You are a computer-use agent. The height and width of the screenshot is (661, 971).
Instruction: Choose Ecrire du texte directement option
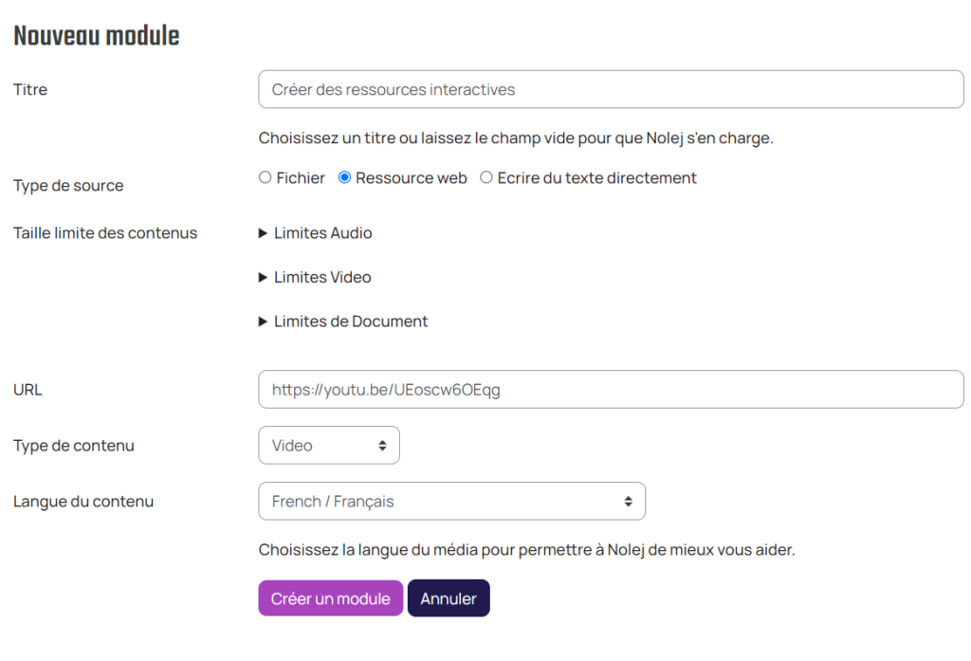tap(486, 177)
